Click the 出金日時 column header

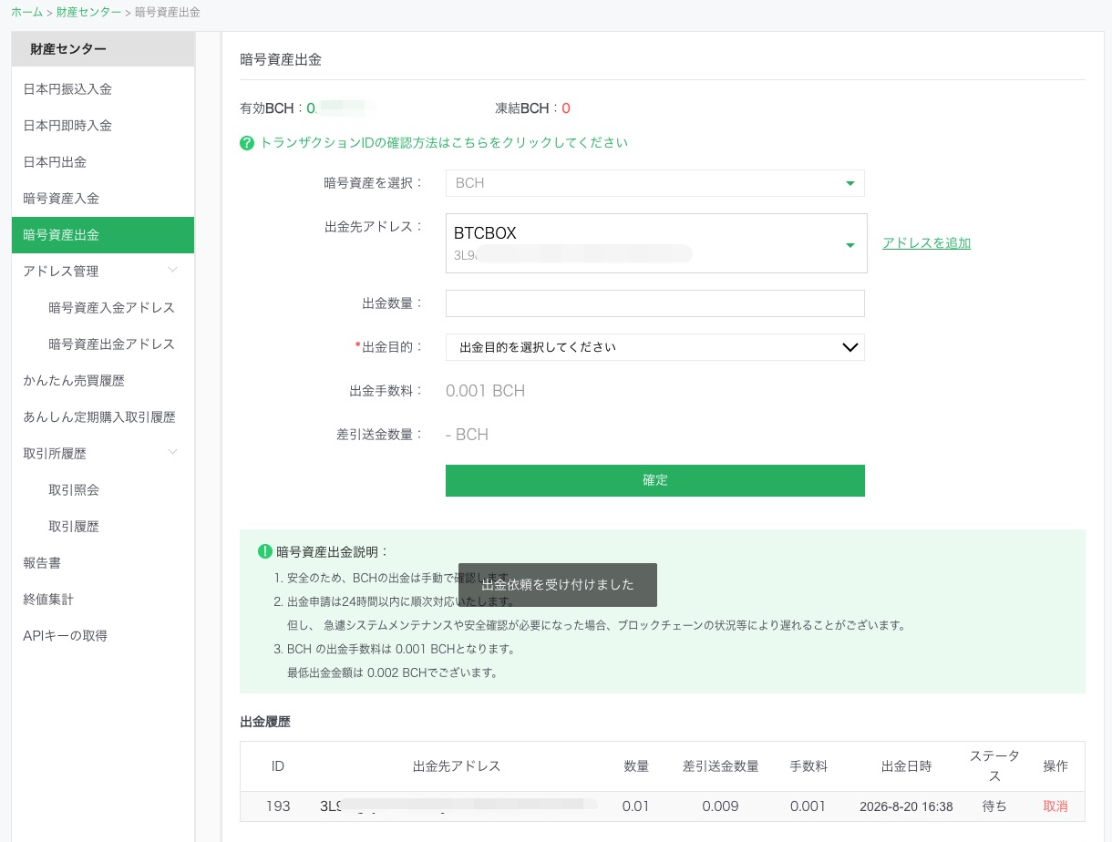pos(906,766)
